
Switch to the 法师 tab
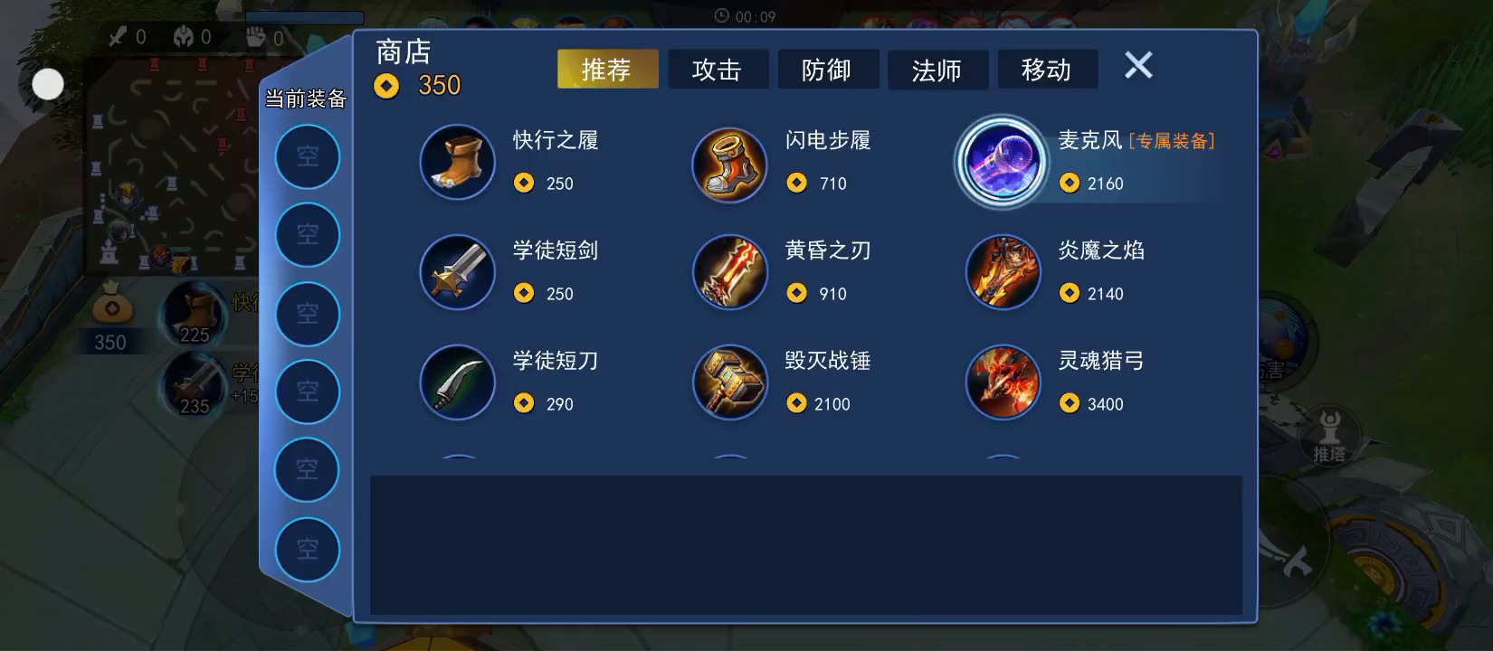tap(937, 70)
